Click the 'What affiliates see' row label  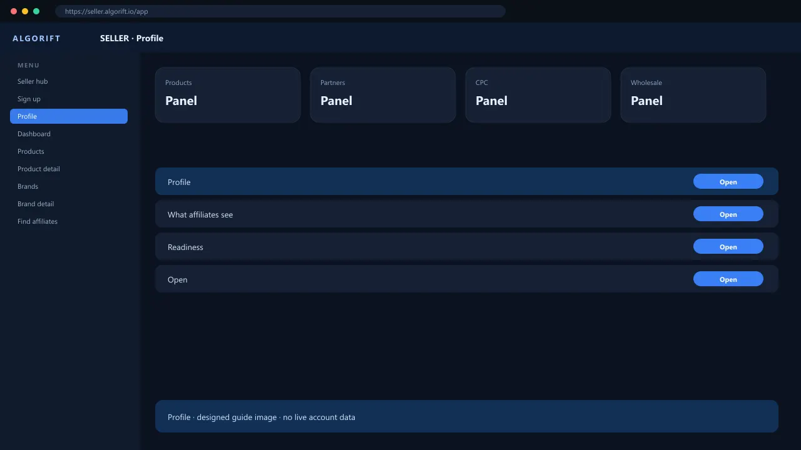coord(200,214)
